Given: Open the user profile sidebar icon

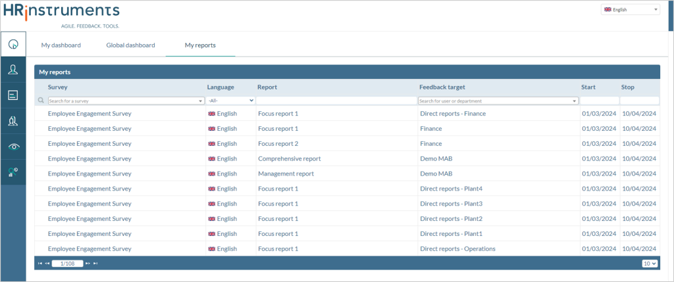Looking at the screenshot, I should [13, 70].
